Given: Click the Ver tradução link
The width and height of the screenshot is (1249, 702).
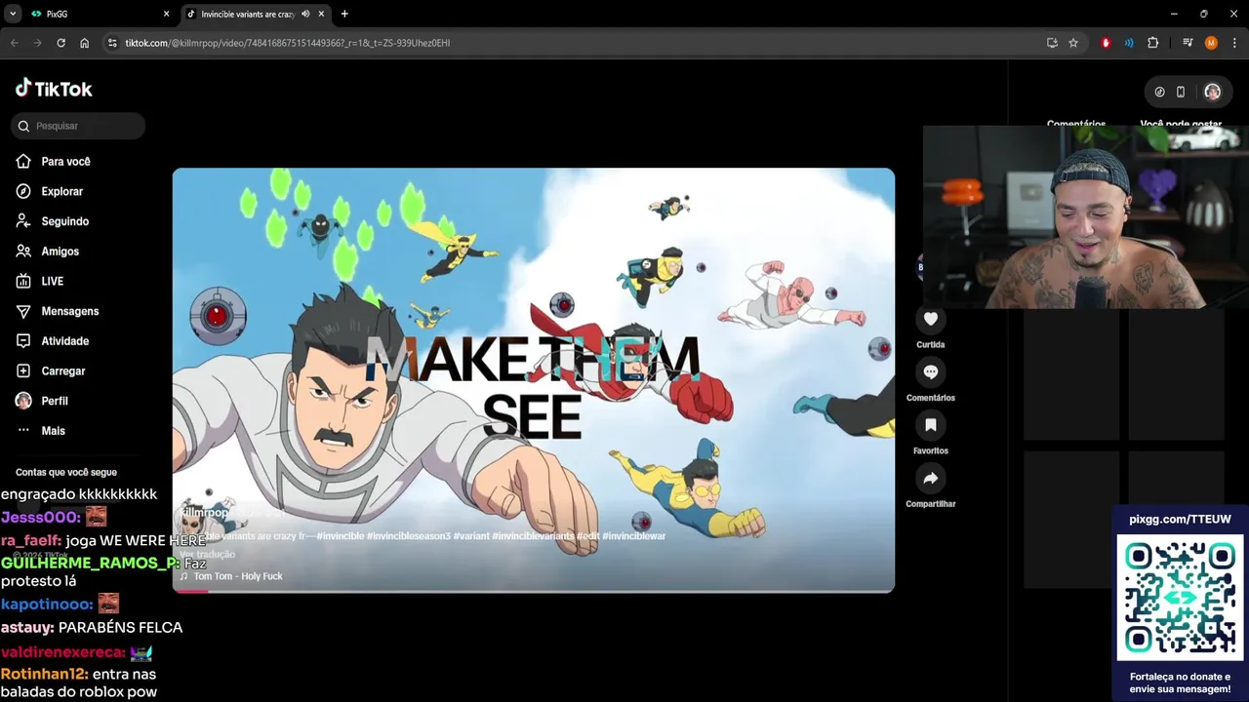Looking at the screenshot, I should pos(207,554).
